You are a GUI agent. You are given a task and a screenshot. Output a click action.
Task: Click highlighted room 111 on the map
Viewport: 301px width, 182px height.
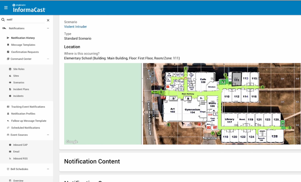pos(236,79)
